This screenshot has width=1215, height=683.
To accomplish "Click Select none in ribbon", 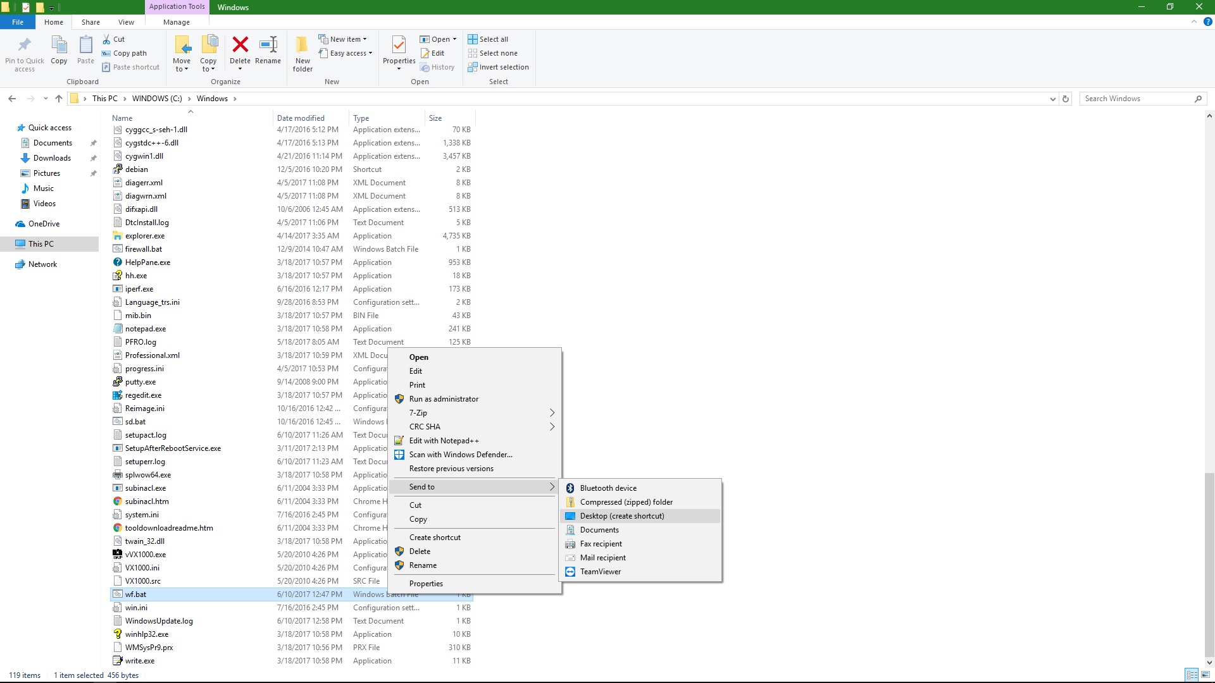I will click(x=492, y=53).
